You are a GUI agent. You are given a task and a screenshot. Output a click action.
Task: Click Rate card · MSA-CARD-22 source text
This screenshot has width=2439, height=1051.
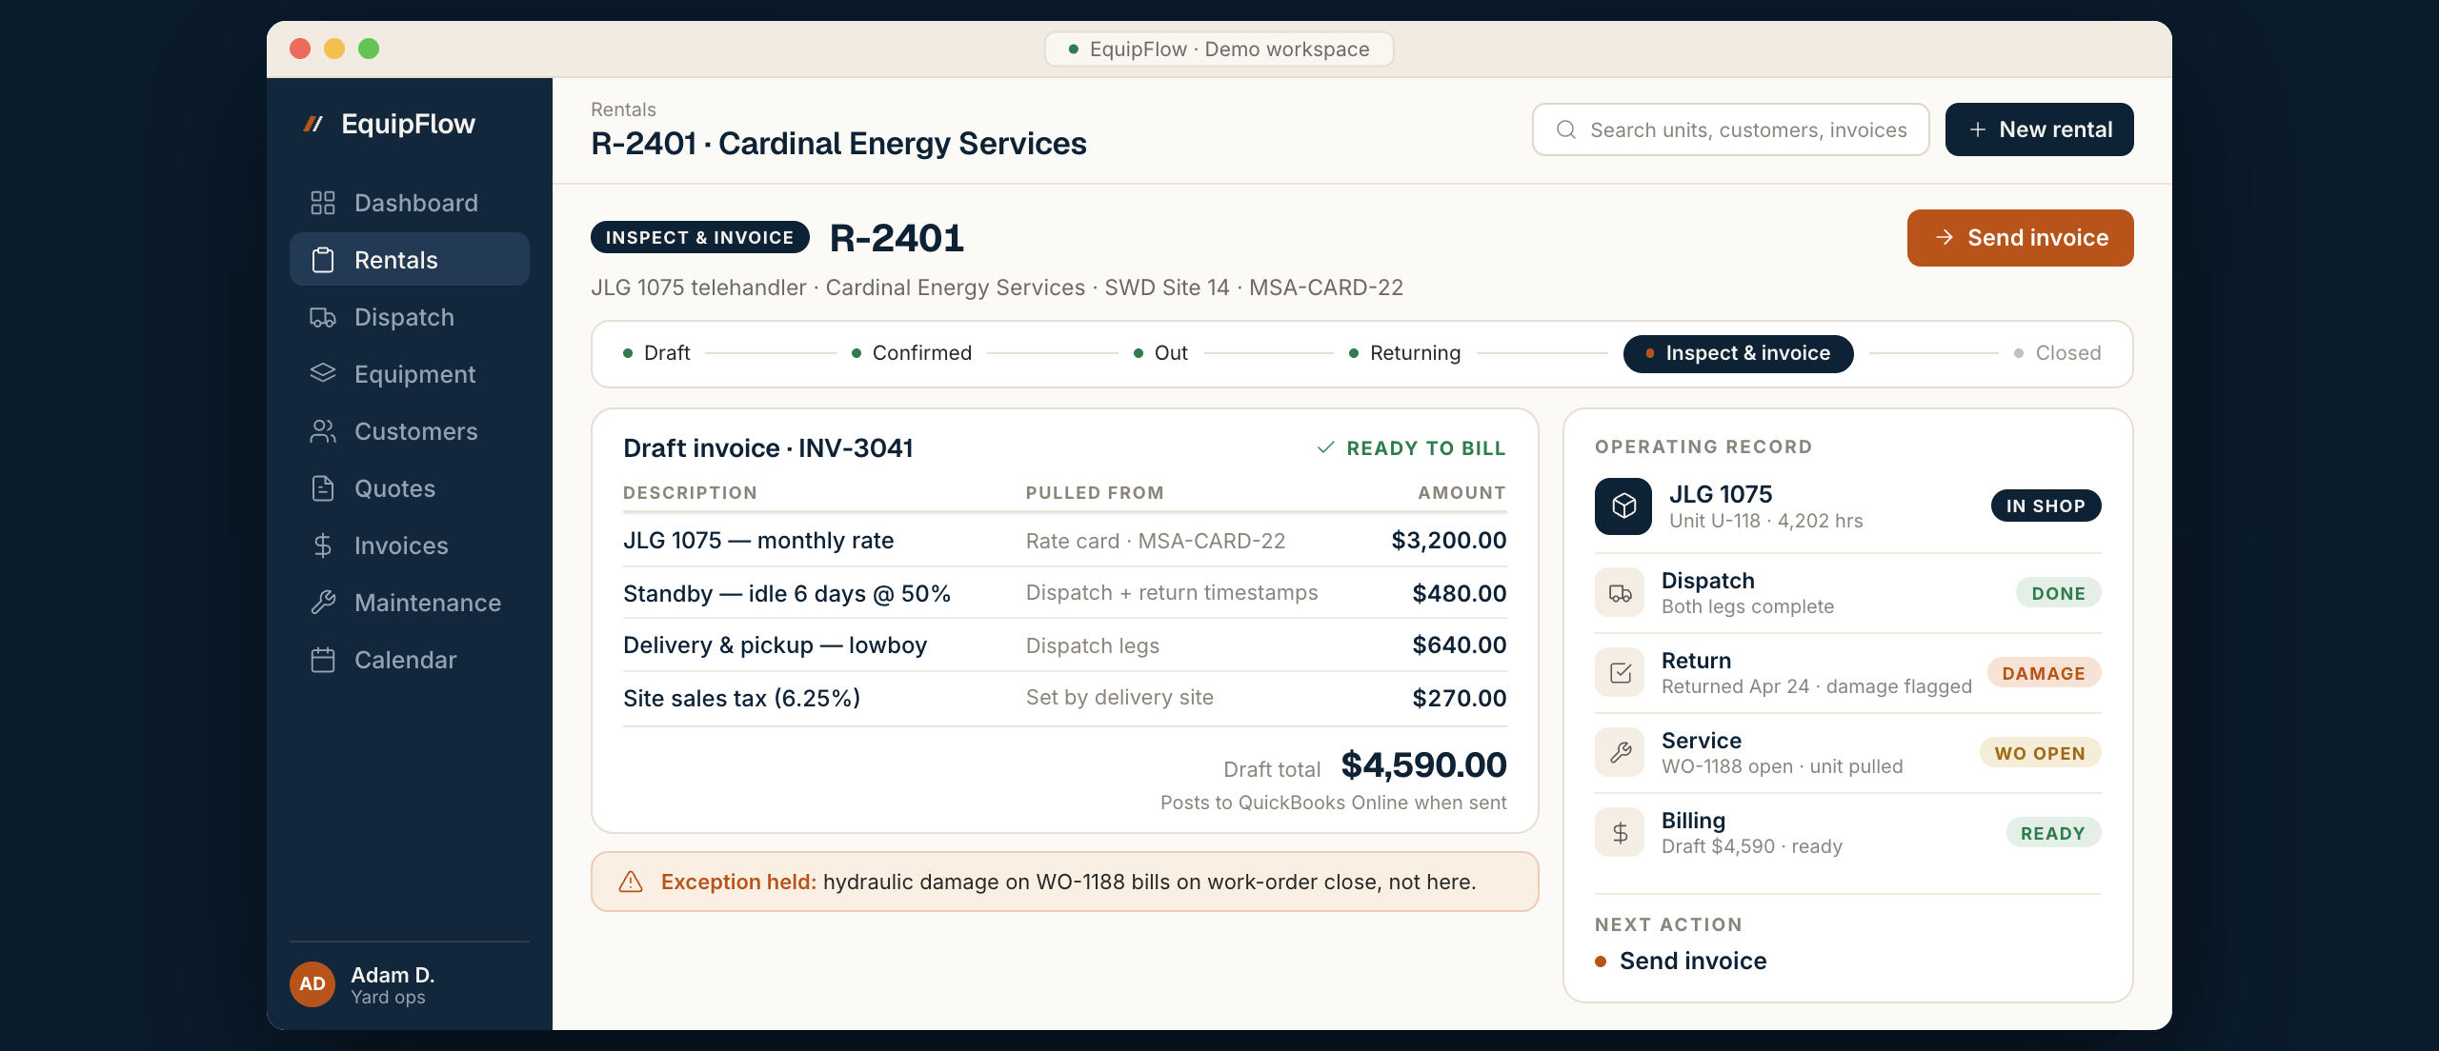pyautogui.click(x=1155, y=541)
